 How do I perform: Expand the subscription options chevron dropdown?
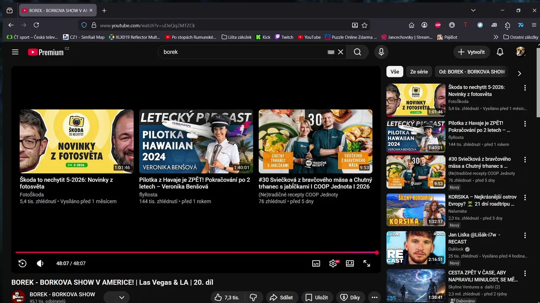tap(121, 298)
